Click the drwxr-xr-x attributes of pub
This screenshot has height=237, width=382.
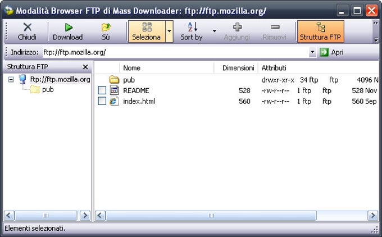pos(278,80)
